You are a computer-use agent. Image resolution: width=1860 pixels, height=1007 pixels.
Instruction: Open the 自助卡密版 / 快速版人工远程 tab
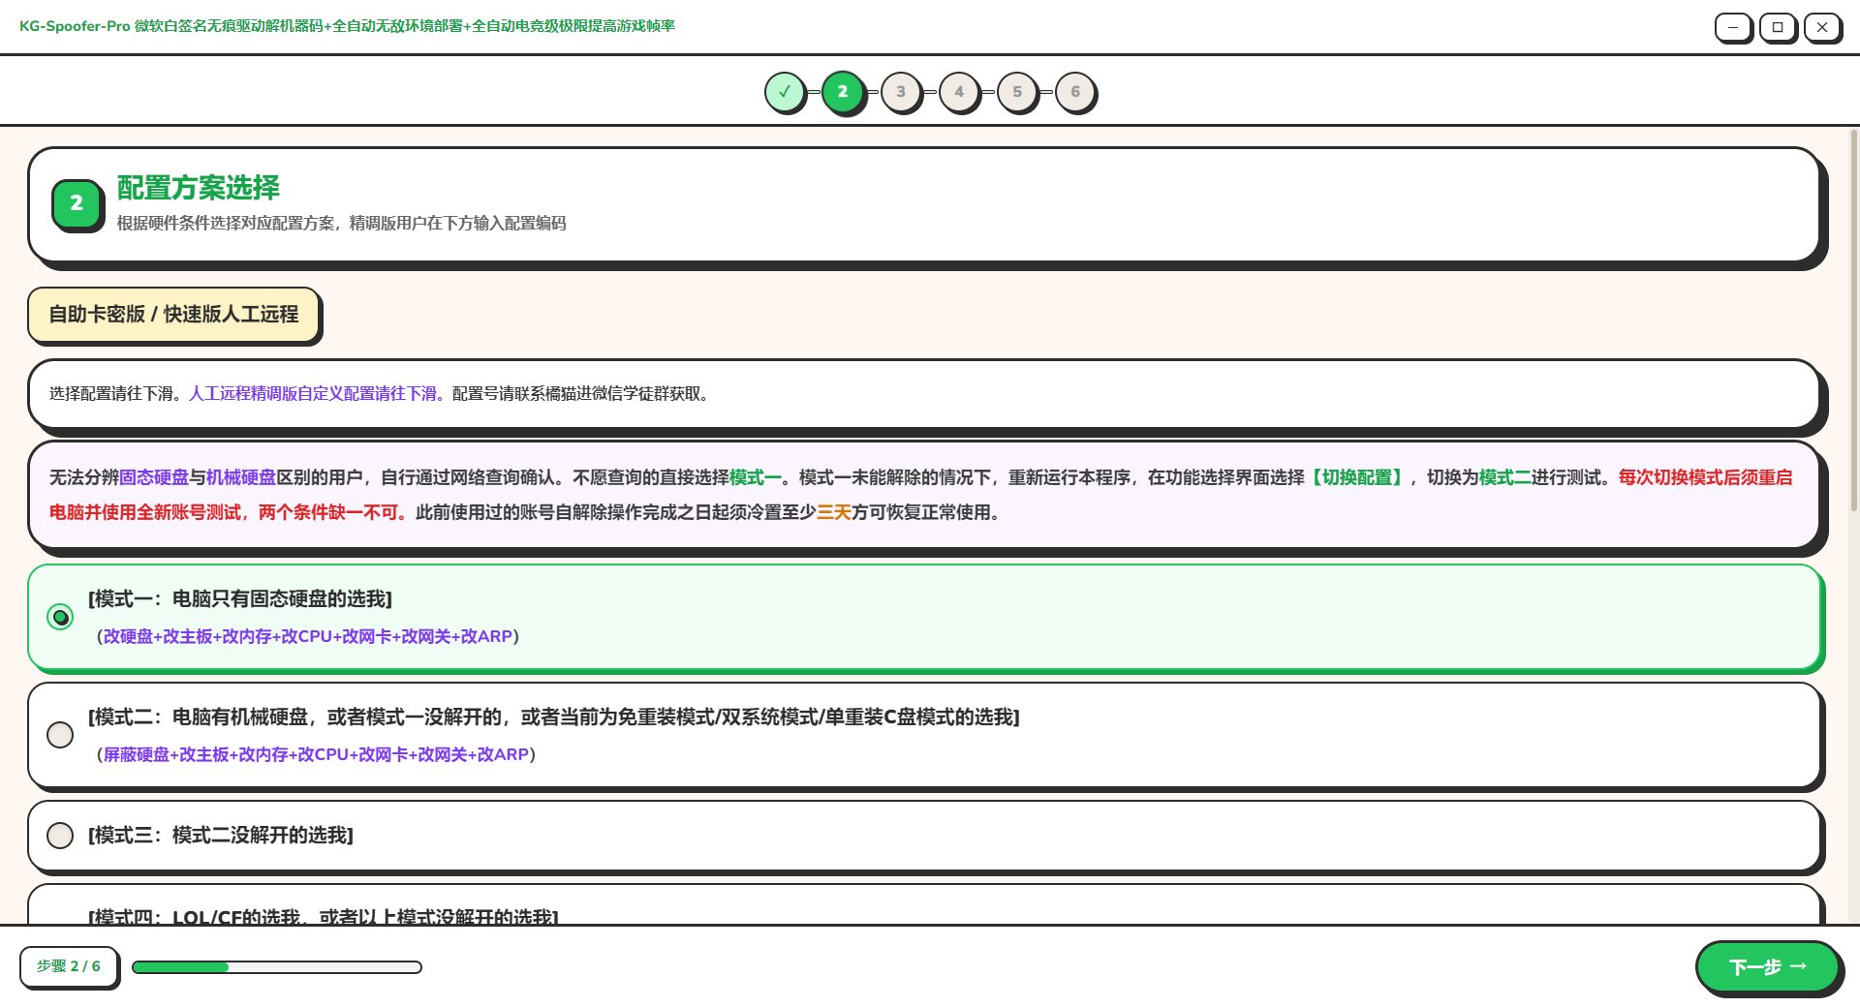click(173, 315)
